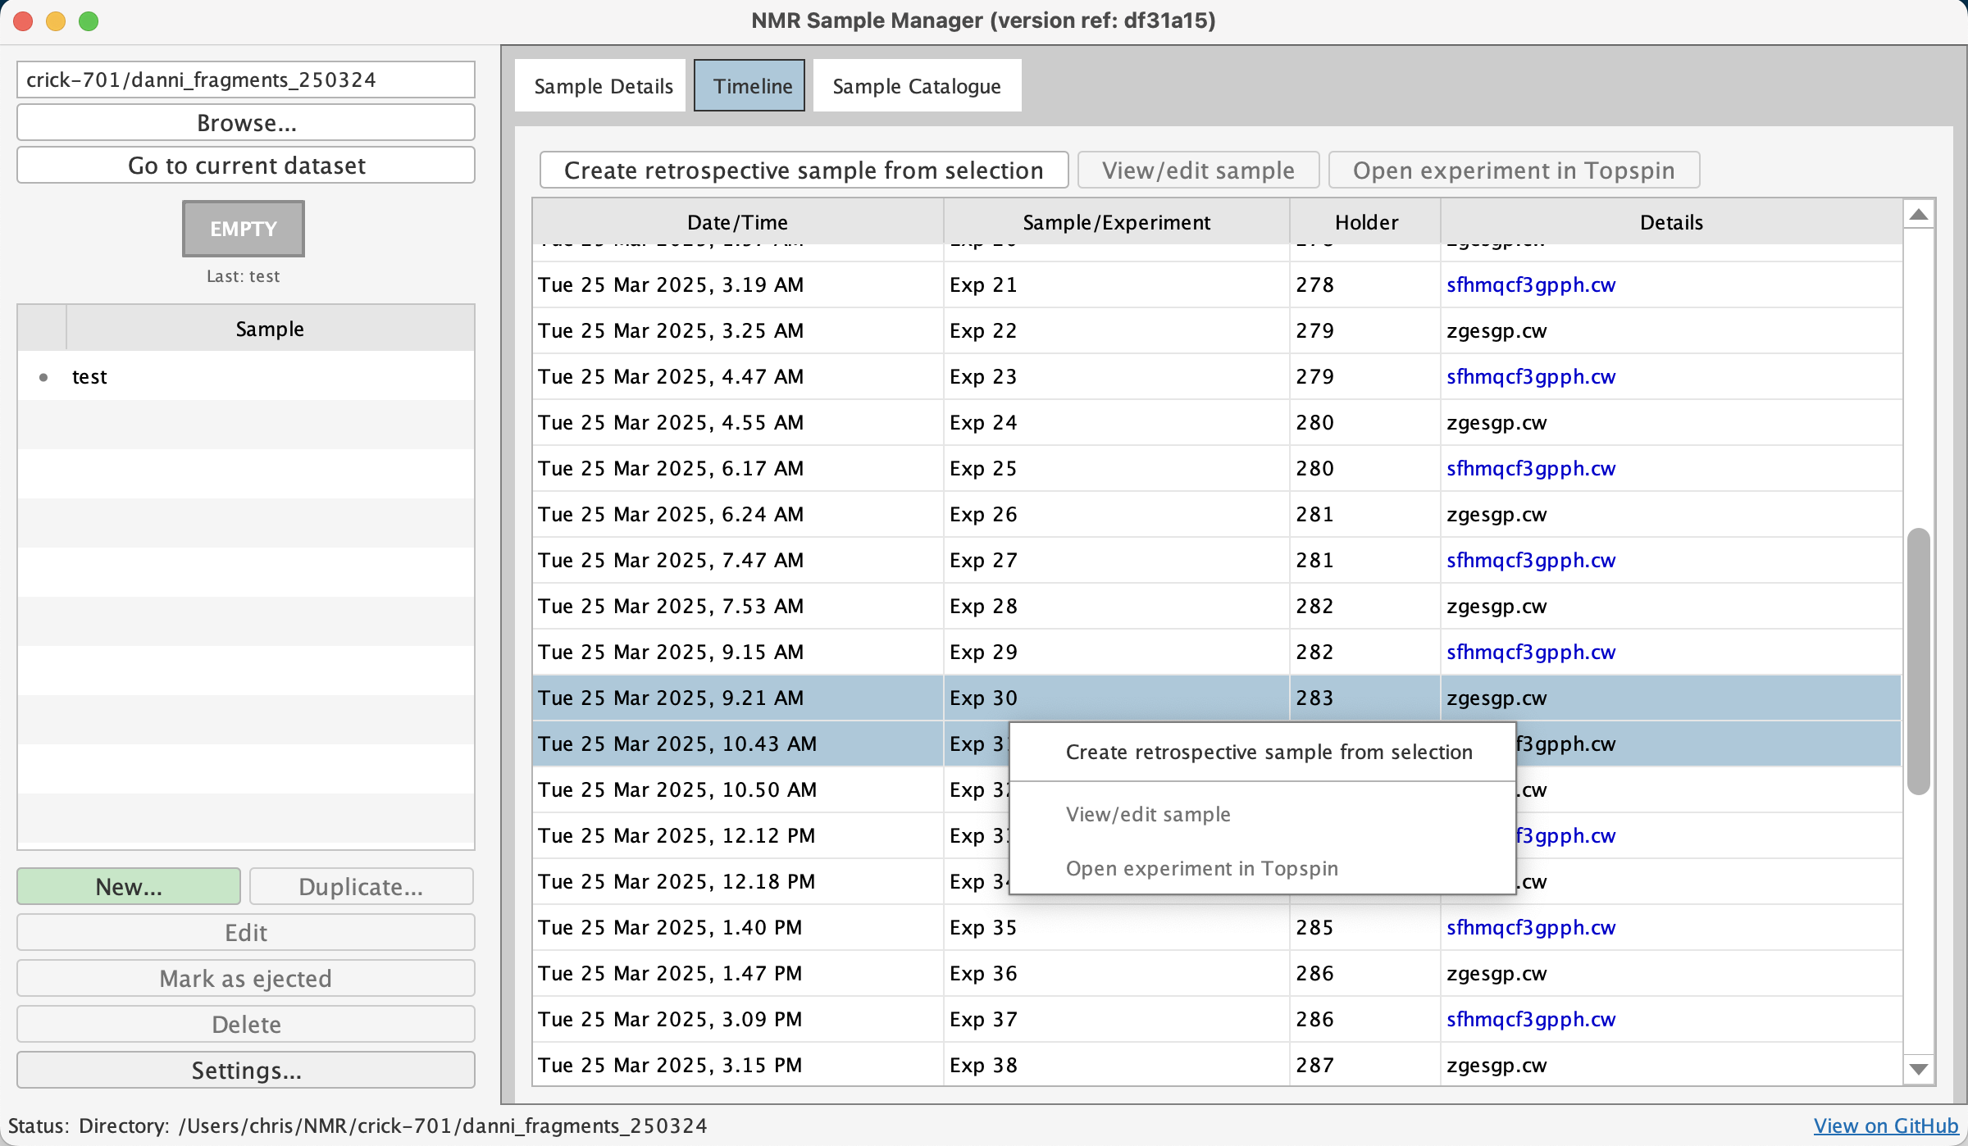Image resolution: width=1968 pixels, height=1146 pixels.
Task: Click the EMPTY status indicator button
Action: [x=243, y=229]
